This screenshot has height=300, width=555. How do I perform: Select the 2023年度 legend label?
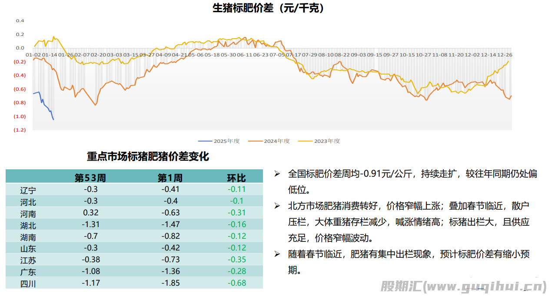click(327, 141)
